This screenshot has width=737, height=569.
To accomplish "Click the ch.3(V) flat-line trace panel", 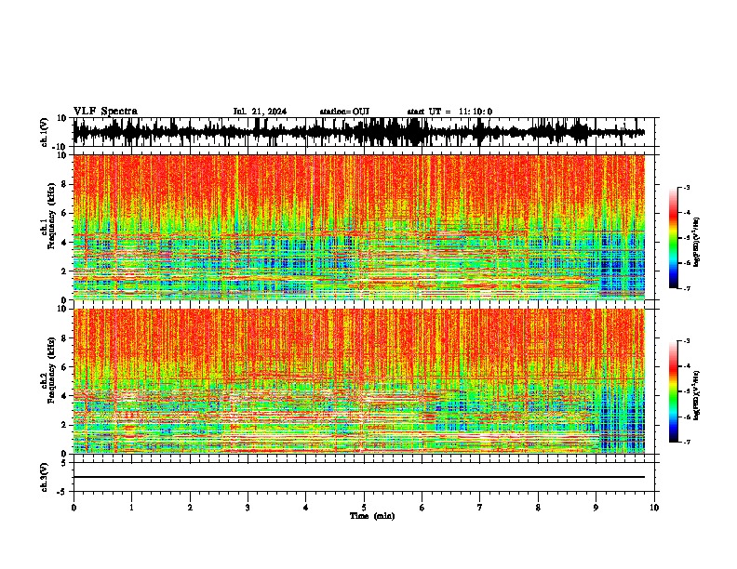I will click(x=366, y=477).
